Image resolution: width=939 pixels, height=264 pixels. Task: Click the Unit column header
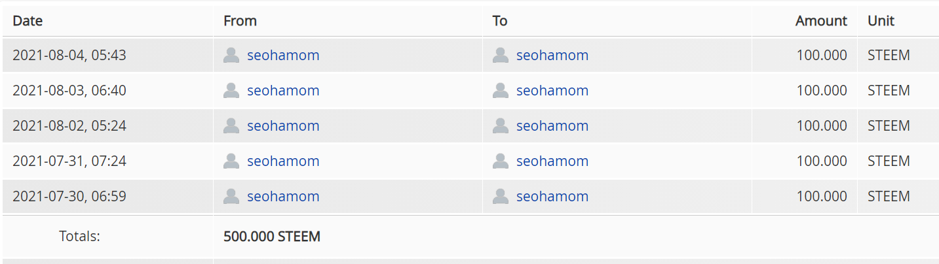pyautogui.click(x=881, y=21)
